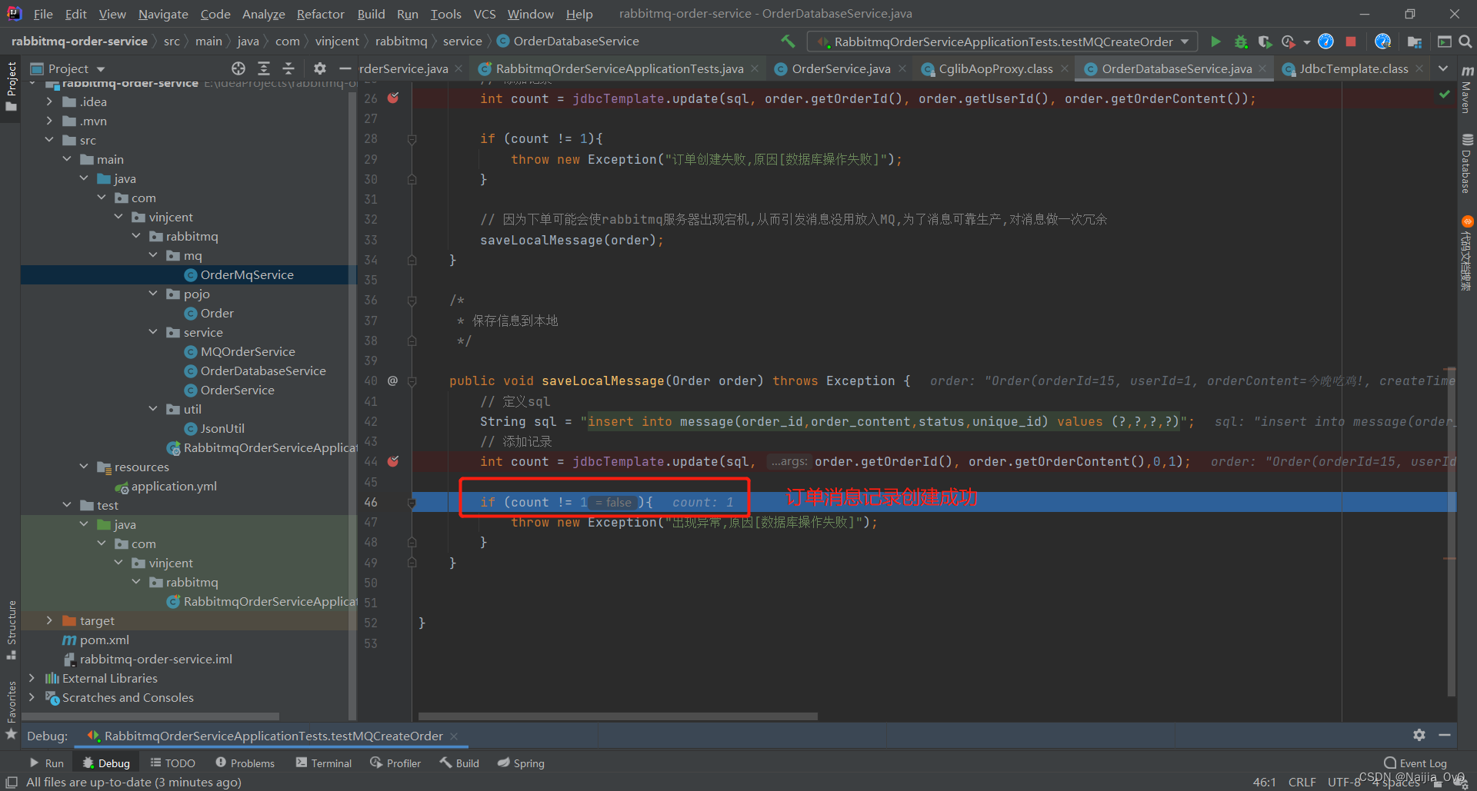Select JsonUtil class in project tree

[x=222, y=428]
